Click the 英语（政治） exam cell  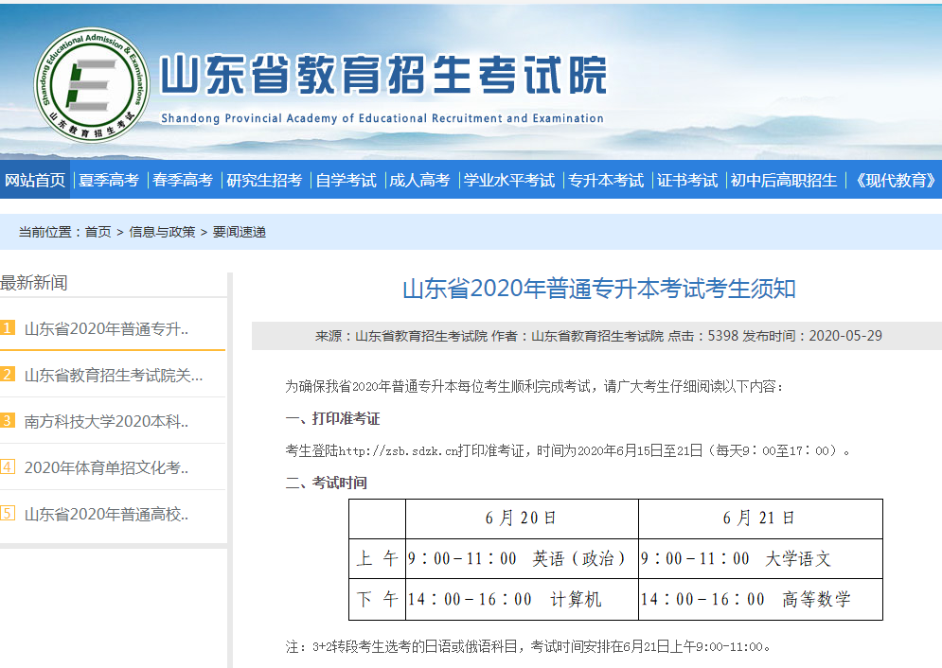tap(522, 559)
